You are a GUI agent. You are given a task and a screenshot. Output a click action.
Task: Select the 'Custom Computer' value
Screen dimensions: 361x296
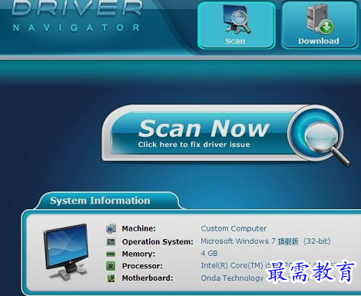tap(233, 228)
